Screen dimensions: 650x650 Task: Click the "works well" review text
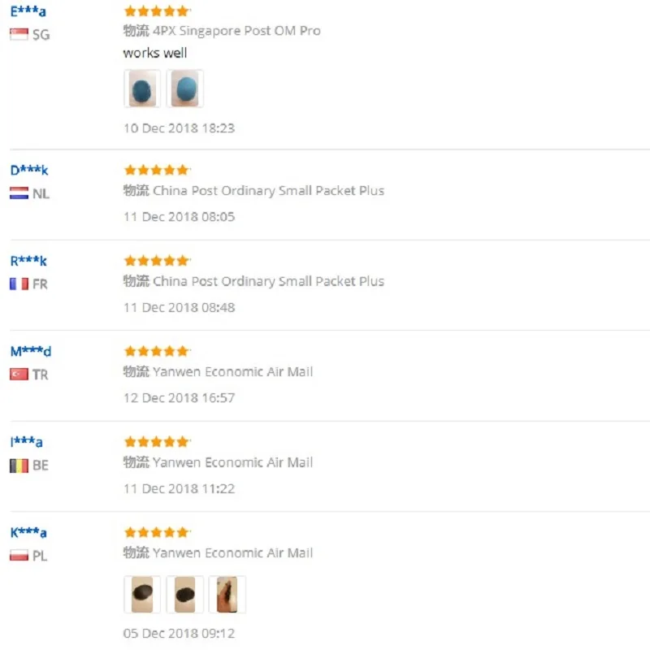pos(155,53)
